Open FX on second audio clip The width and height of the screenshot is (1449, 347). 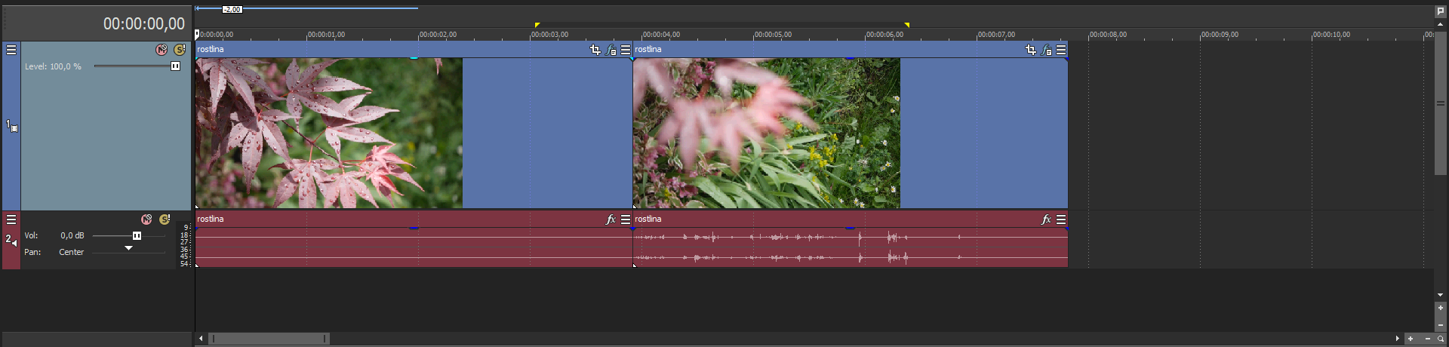[x=1046, y=220]
